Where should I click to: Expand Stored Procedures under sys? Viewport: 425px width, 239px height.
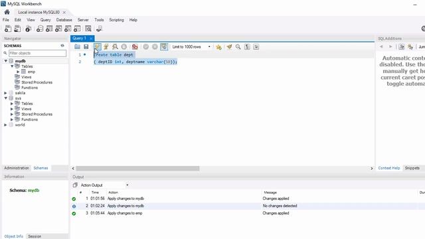(x=12, y=114)
